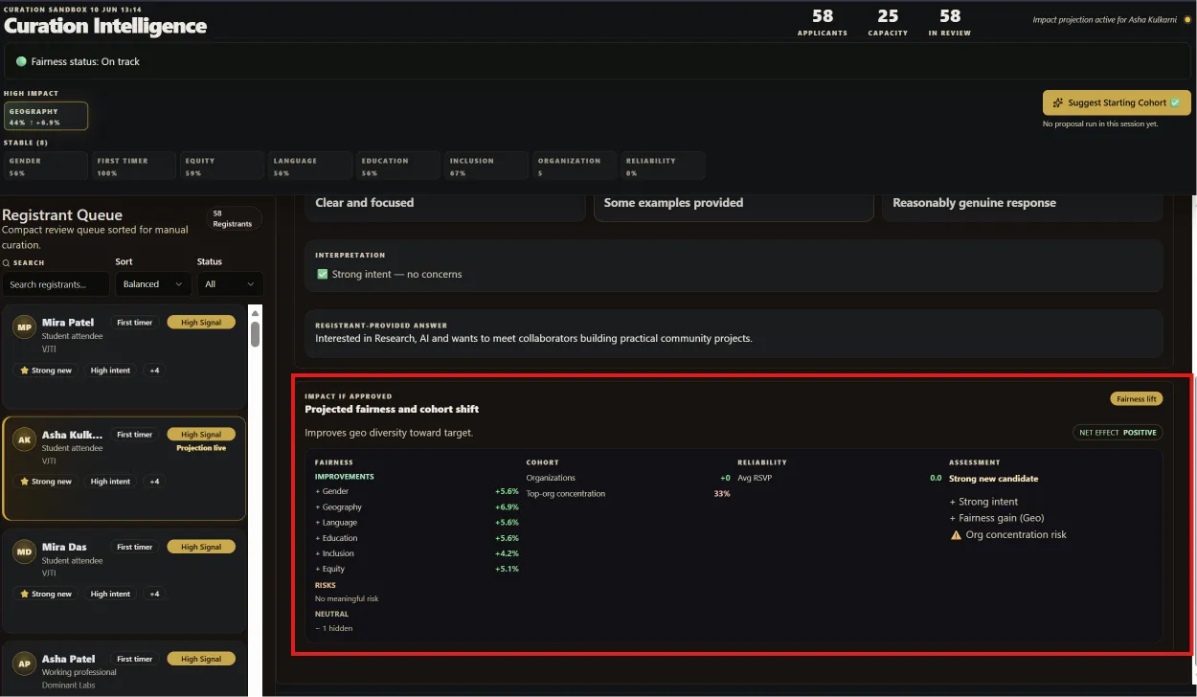Expand the +4 tags on Mira Das's card
1197x697 pixels.
(x=153, y=594)
